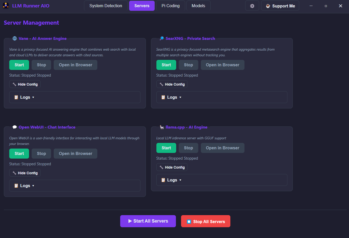Click the "Local LLM inference server" description
This screenshot has width=349, height=238.
pyautogui.click(x=191, y=138)
